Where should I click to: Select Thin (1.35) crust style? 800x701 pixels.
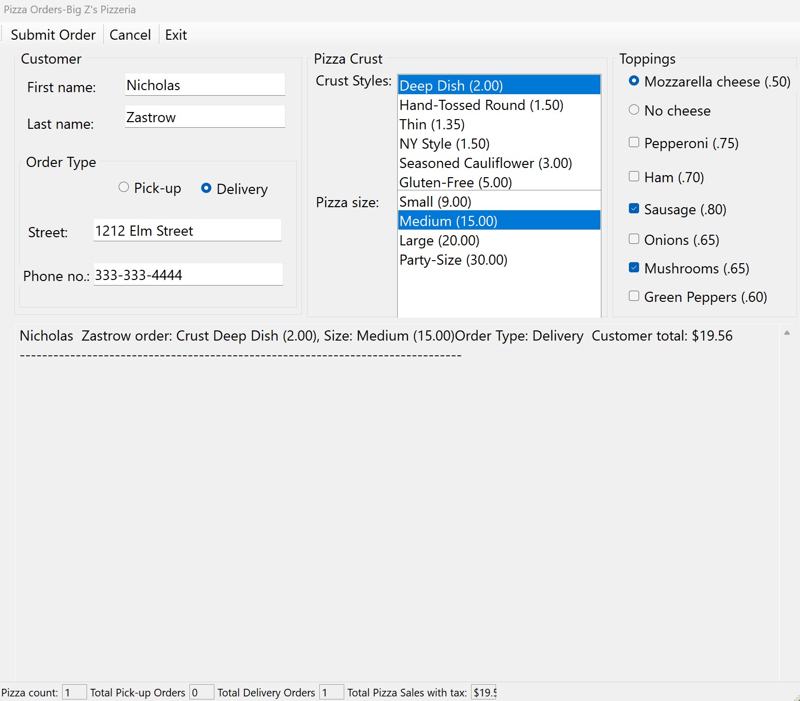(499, 124)
